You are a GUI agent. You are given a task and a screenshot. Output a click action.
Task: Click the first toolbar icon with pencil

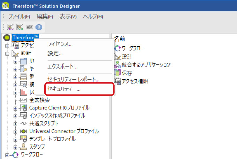[x=10, y=27]
